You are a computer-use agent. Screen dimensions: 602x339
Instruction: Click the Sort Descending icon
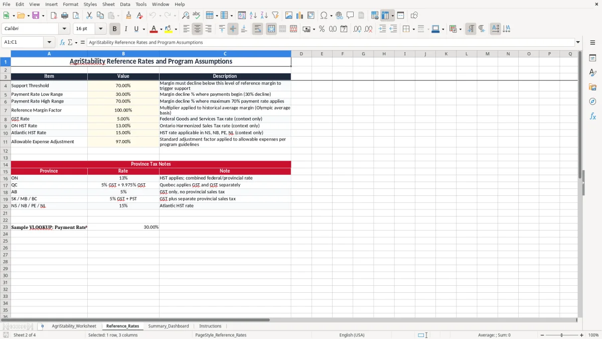pyautogui.click(x=264, y=16)
